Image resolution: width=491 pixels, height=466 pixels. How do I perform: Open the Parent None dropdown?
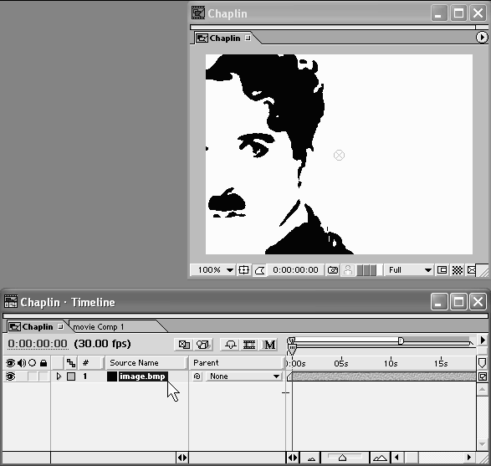pyautogui.click(x=243, y=376)
